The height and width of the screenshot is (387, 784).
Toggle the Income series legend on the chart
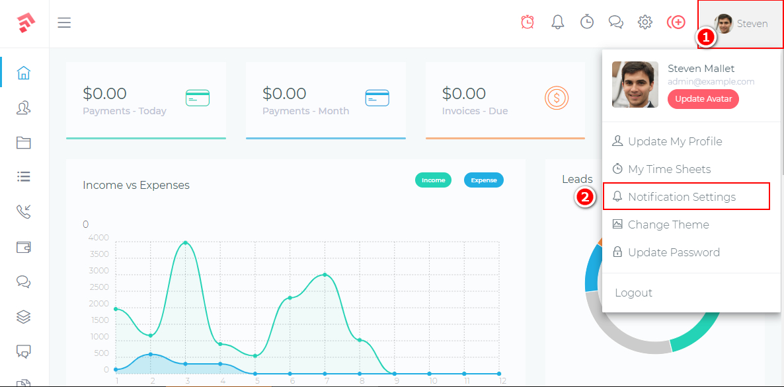433,180
